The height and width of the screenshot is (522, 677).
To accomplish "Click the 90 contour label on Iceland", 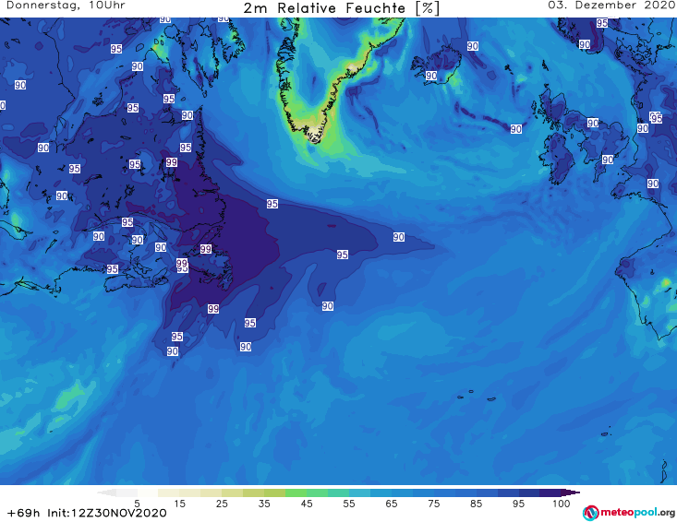I will click(x=431, y=76).
